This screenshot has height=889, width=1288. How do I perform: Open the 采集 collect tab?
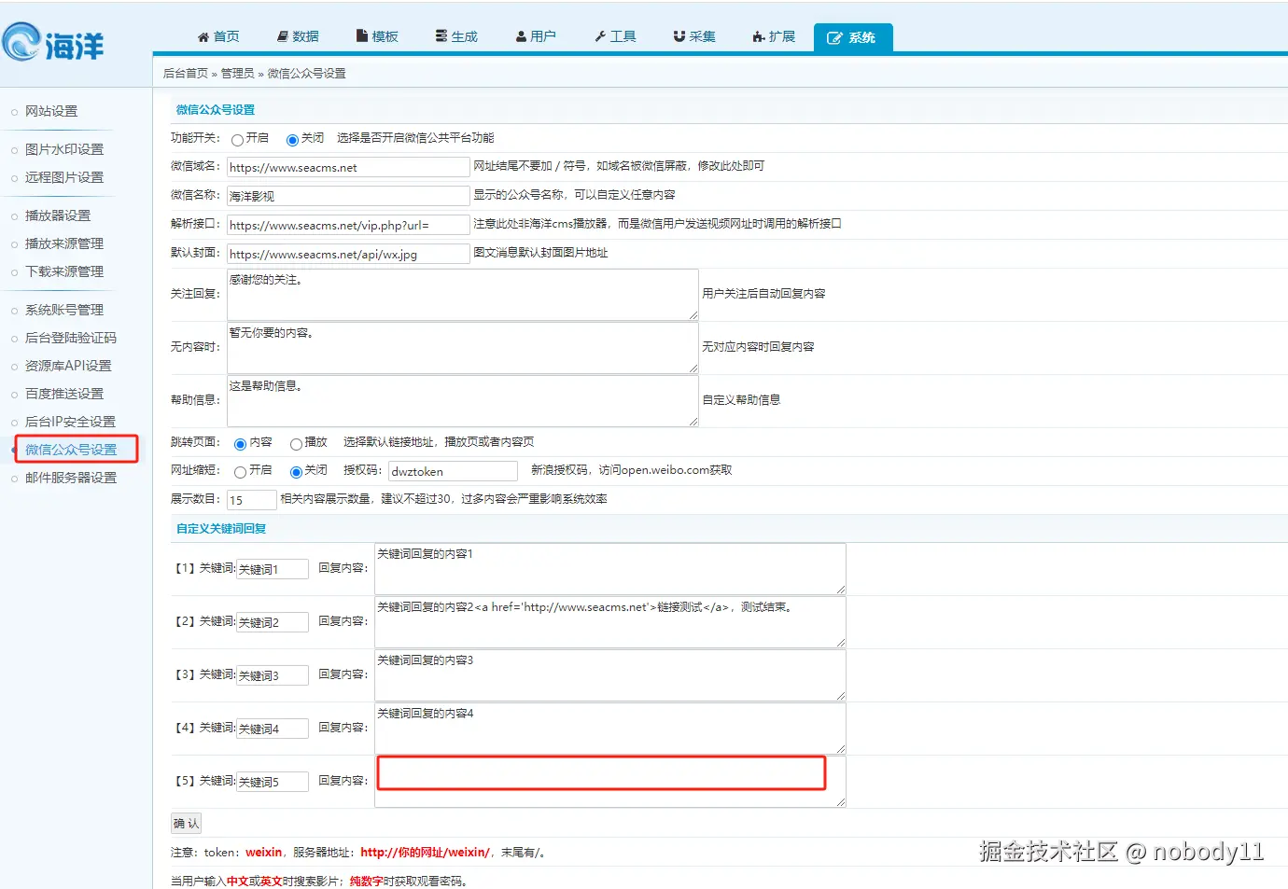[x=694, y=36]
